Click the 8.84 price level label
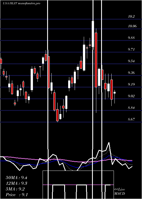The width and height of the screenshot is (142, 199). tap(132, 108)
